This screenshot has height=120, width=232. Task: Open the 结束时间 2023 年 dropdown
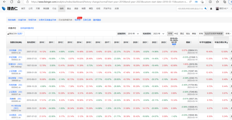pyautogui.click(x=159, y=34)
